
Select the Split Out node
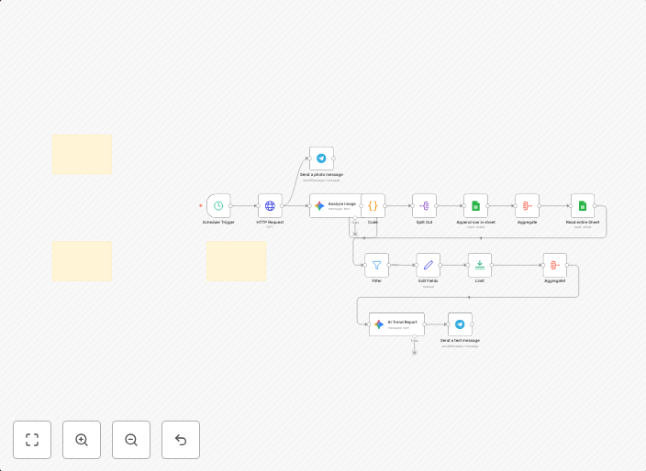424,206
